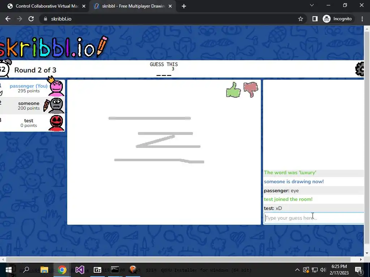Open a new browser tab
Image resolution: width=370 pixels, height=277 pixels.
(184, 6)
